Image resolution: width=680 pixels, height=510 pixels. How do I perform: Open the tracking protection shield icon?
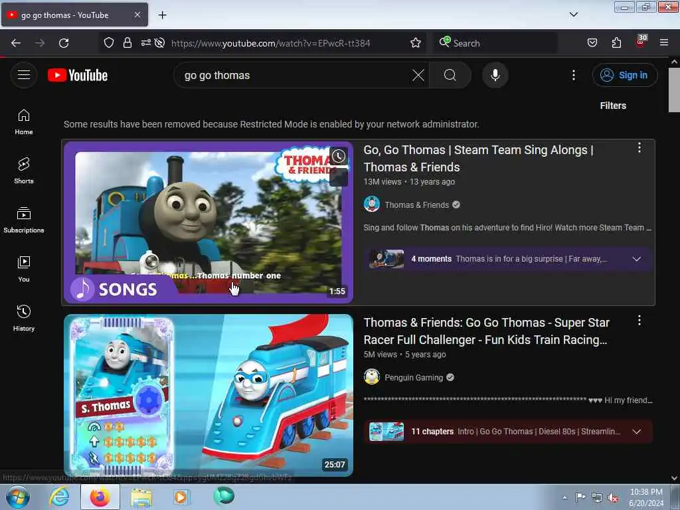109,43
